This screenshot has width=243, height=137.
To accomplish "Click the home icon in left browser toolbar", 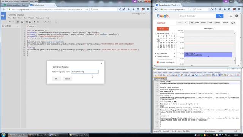I will 133,10.
